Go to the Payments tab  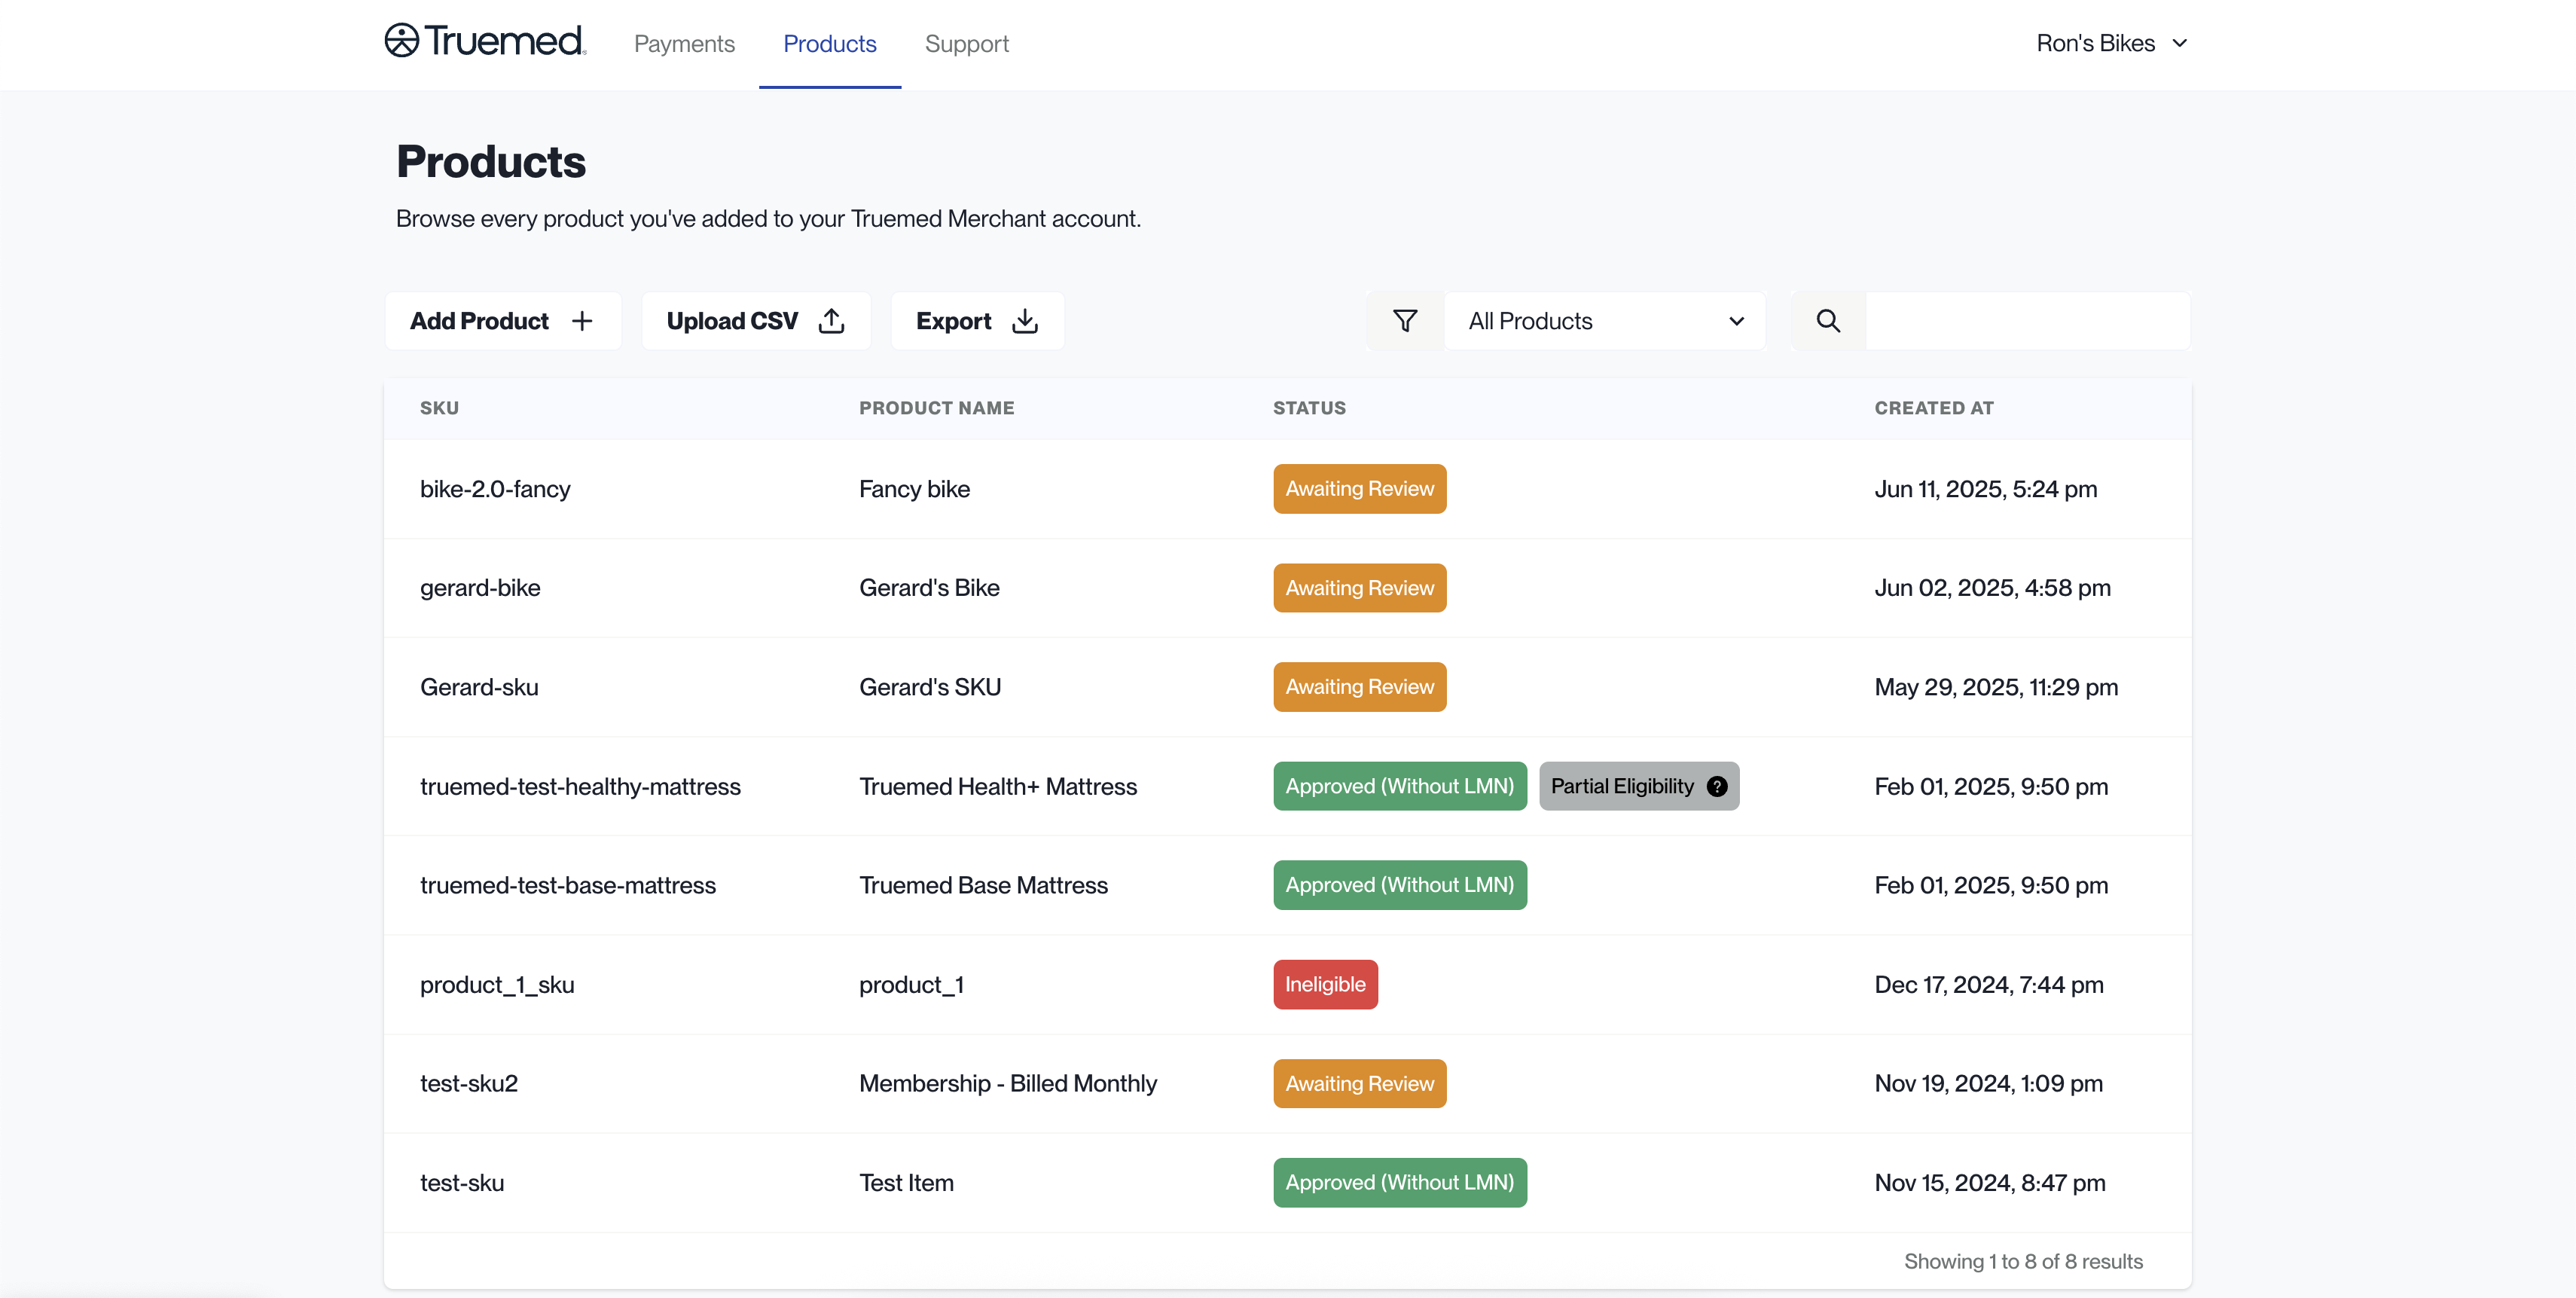[x=684, y=44]
